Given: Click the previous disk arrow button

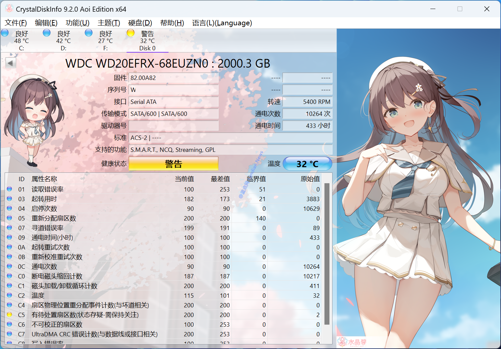Looking at the screenshot, I should click(11, 63).
